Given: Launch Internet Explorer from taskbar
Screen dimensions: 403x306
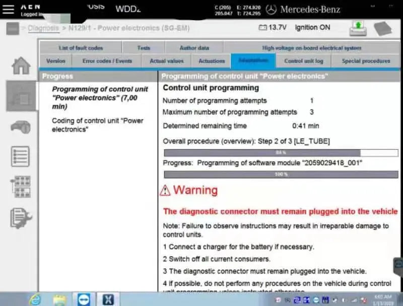Looking at the screenshot, I should [x=35, y=299].
